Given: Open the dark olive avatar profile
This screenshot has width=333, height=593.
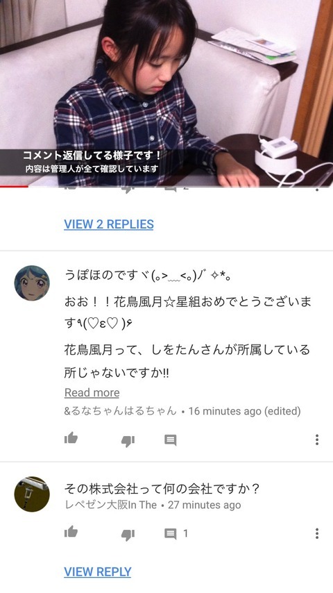Looking at the screenshot, I should [32, 494].
